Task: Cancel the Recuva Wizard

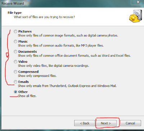Action: (x=130, y=123)
